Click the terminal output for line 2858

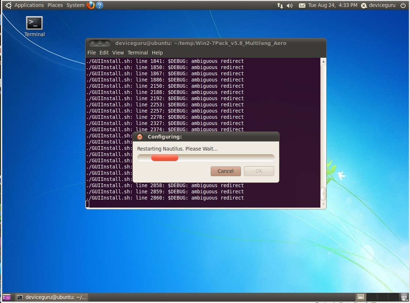coord(165,185)
